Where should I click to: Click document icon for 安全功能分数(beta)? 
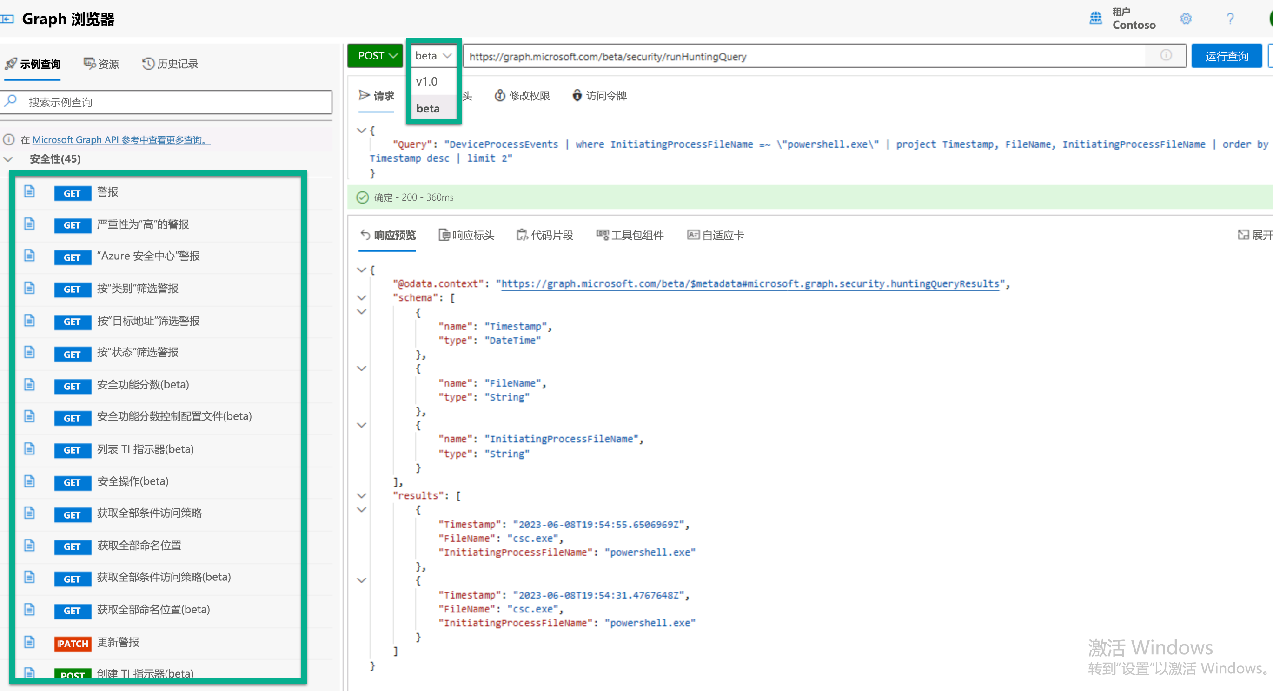coord(30,384)
